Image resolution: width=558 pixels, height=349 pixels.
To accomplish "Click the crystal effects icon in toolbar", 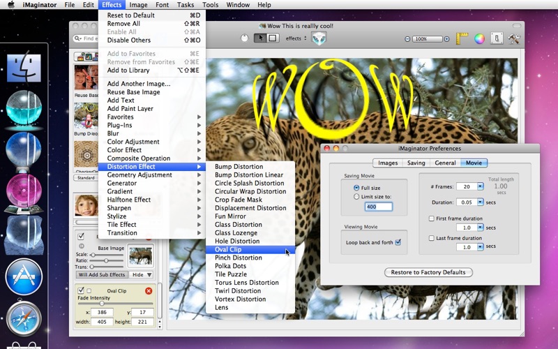I will [319, 38].
